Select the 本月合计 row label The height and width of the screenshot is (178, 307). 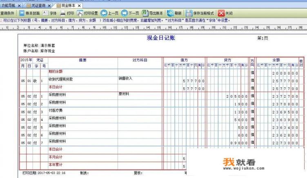56,157
